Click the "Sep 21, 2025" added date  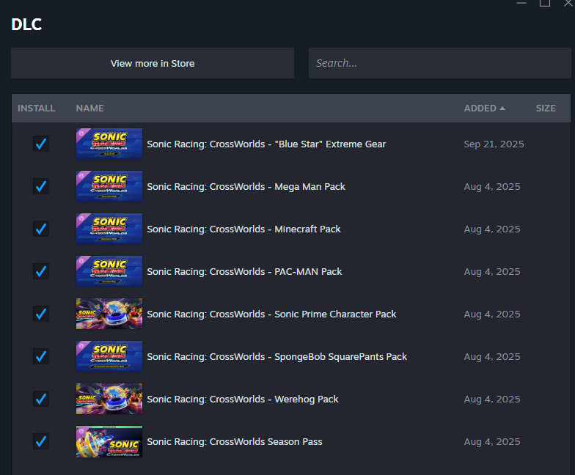pos(494,144)
